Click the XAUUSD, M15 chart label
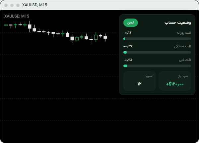This screenshot has width=199, height=143. click(17, 16)
